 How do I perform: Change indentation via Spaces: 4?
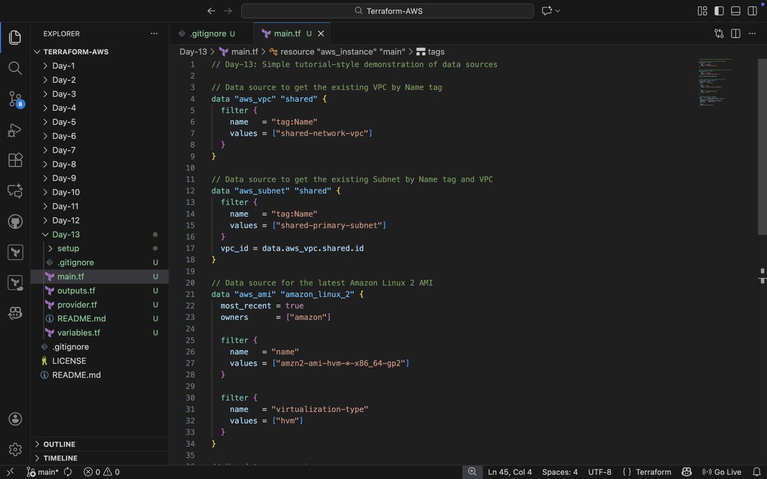click(x=560, y=472)
